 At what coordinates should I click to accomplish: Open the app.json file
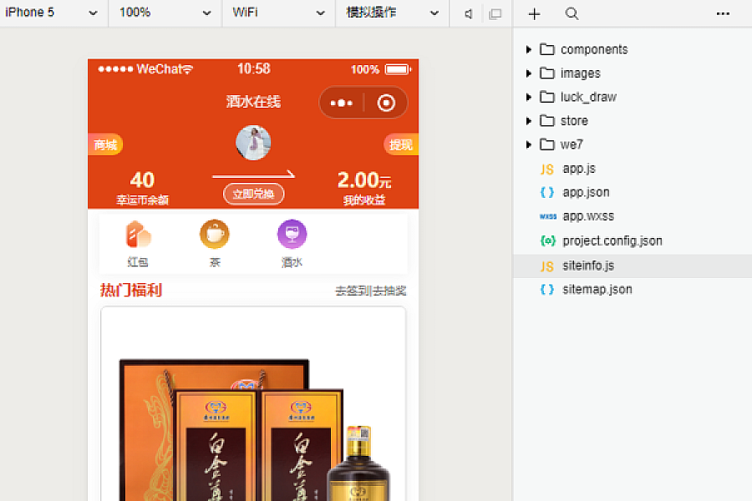(x=586, y=192)
